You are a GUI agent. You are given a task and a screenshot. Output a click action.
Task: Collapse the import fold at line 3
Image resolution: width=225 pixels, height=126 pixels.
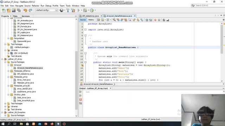pyautogui.click(x=85, y=29)
